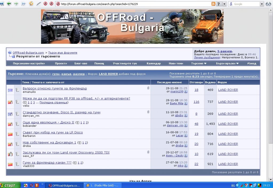Image resolution: width=273 pixels, height=188 pixels.
Task: Sort results by Последно мнение column header
Action: (169, 82)
